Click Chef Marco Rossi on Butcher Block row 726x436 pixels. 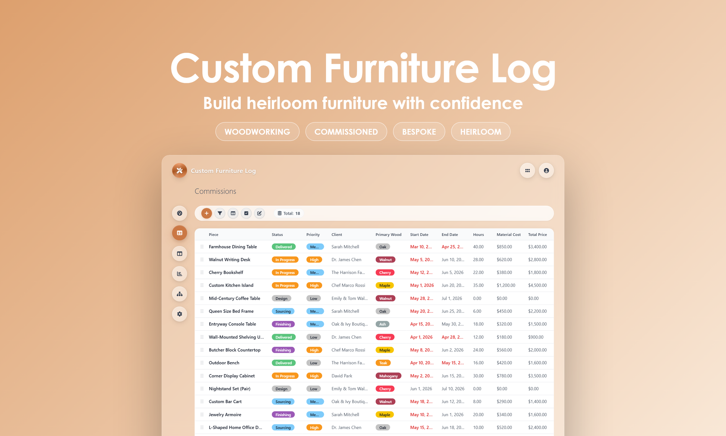pos(348,350)
